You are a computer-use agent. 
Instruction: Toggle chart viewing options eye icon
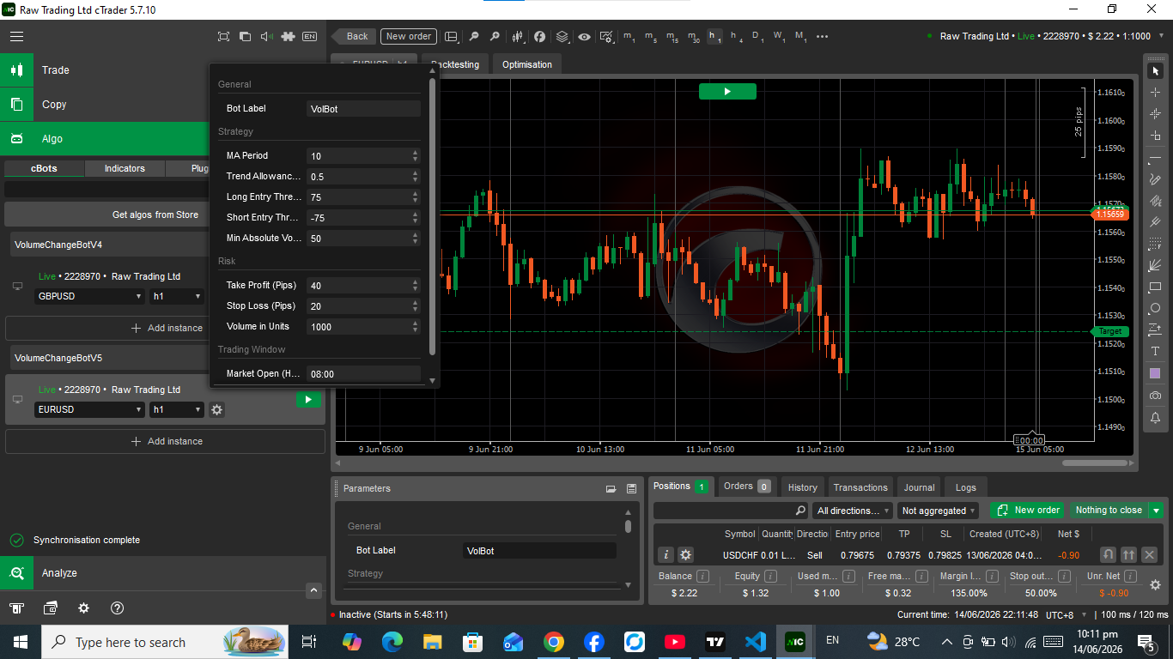click(584, 36)
